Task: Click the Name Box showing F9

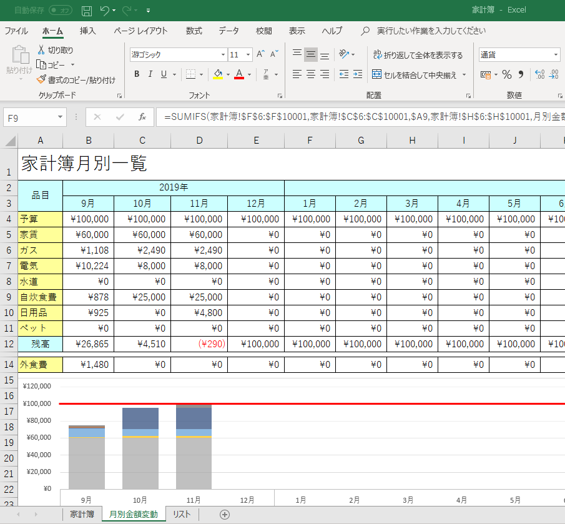Action: click(x=34, y=117)
